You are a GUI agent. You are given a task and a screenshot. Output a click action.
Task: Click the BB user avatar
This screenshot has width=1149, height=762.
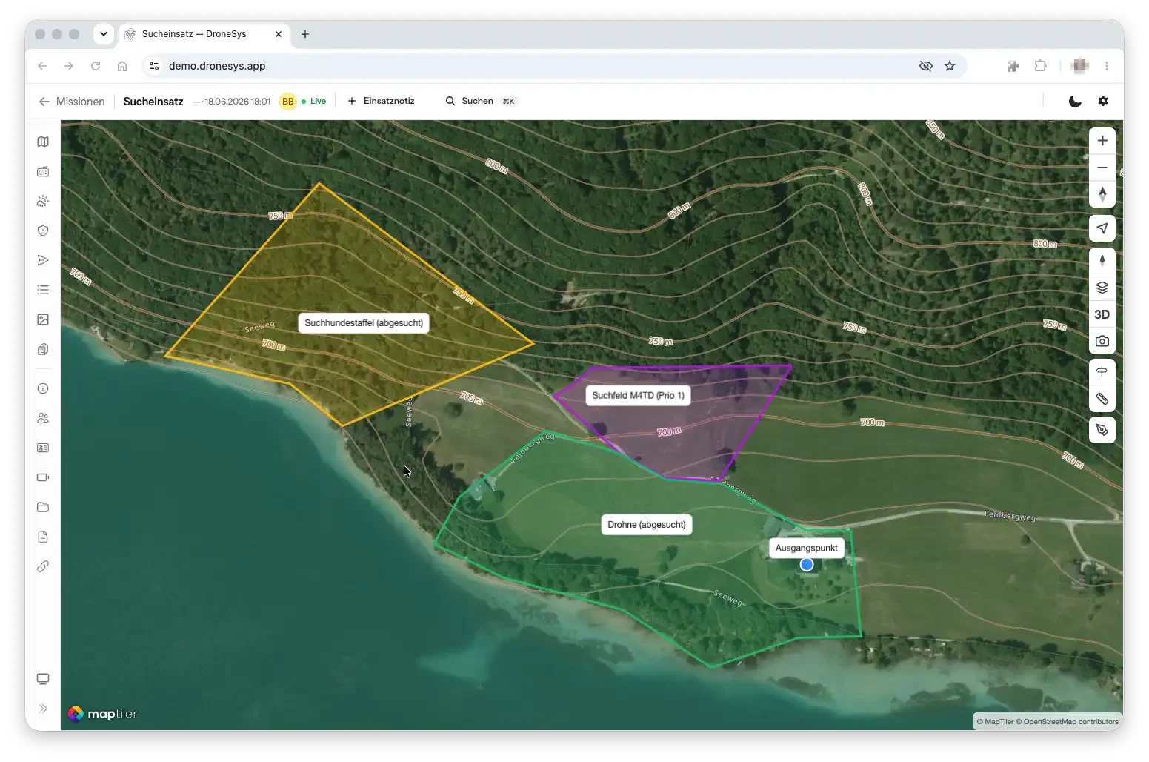(288, 102)
